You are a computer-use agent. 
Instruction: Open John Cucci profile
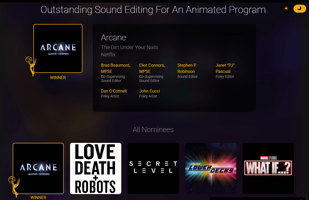click(x=149, y=91)
